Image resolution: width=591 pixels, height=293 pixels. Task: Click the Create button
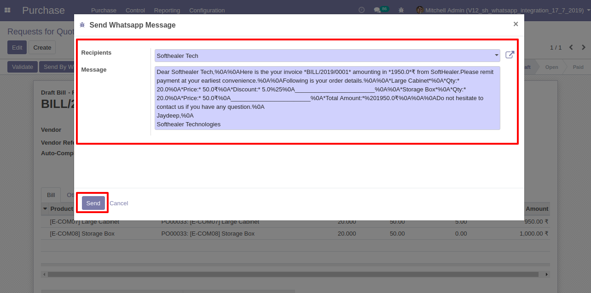[x=42, y=47]
